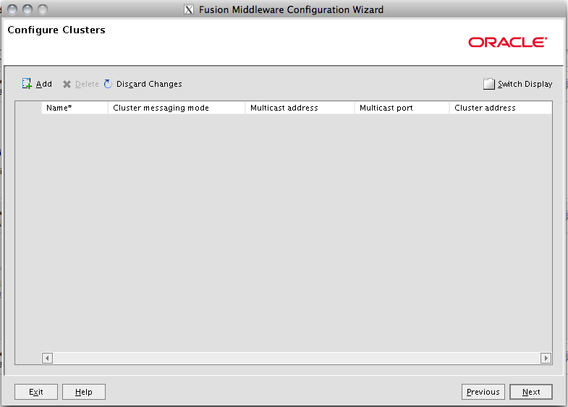Screen dimensions: 568x407
Task: Select the Multicast address column header
Action: (300, 108)
